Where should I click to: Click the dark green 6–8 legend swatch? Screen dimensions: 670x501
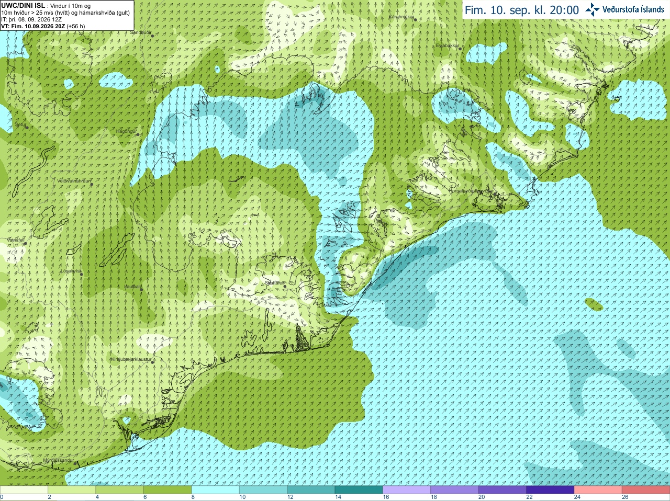pos(167,490)
